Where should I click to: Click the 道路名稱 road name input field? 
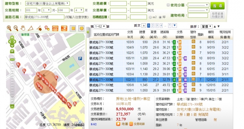(44, 17)
